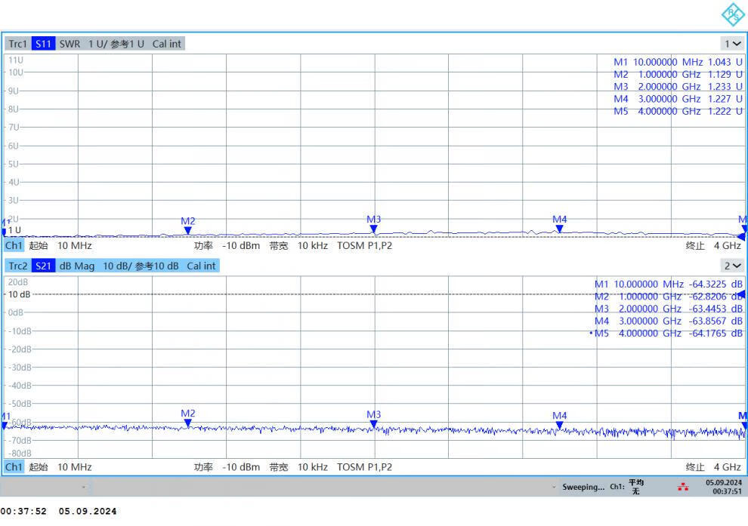Click the red network status icon
The width and height of the screenshot is (748, 526).
(683, 487)
